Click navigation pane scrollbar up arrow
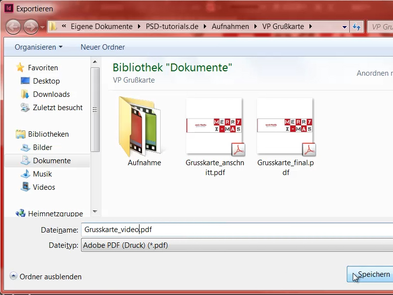Viewport: 393px width, 295px height. pyautogui.click(x=95, y=62)
